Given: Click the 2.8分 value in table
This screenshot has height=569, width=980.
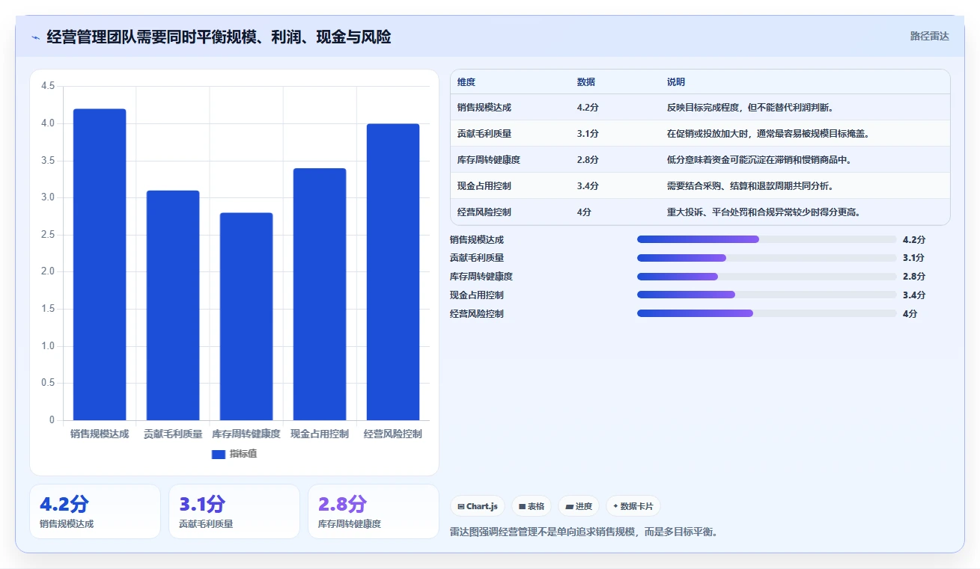Looking at the screenshot, I should tap(588, 160).
